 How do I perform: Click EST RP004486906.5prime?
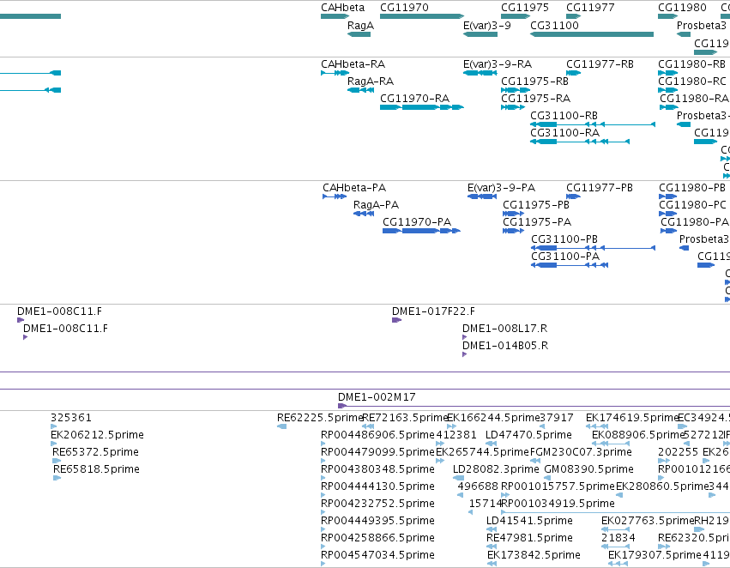pos(377,435)
